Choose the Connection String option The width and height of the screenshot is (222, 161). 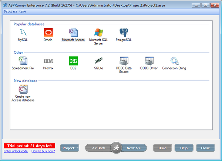[x=174, y=61]
